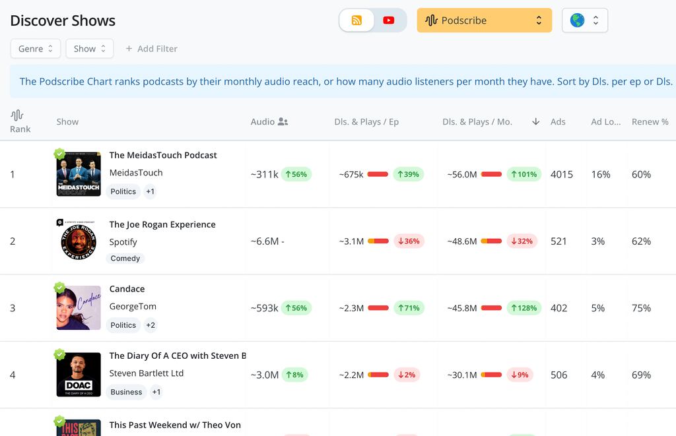Sort by Dls. & Plays / Ep
Screen dimensions: 676x436
pos(366,122)
